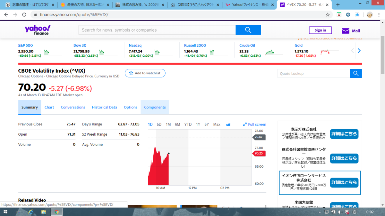Open the Windows Start button
This screenshot has width=385, height=216.
(x=5, y=212)
